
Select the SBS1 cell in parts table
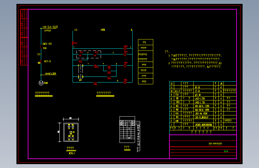(177, 102)
